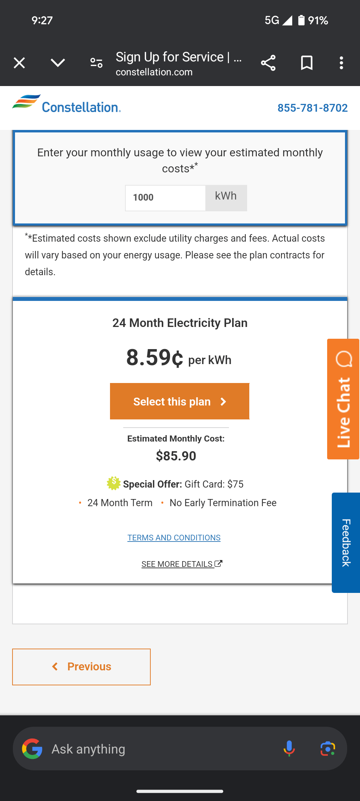Open site settings tune icon
This screenshot has height=801, width=360.
tap(96, 63)
